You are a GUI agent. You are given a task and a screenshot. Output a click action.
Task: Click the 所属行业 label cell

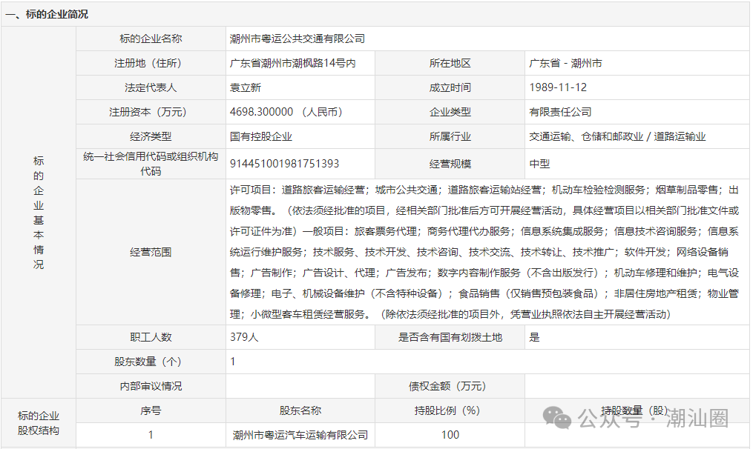[x=450, y=137]
